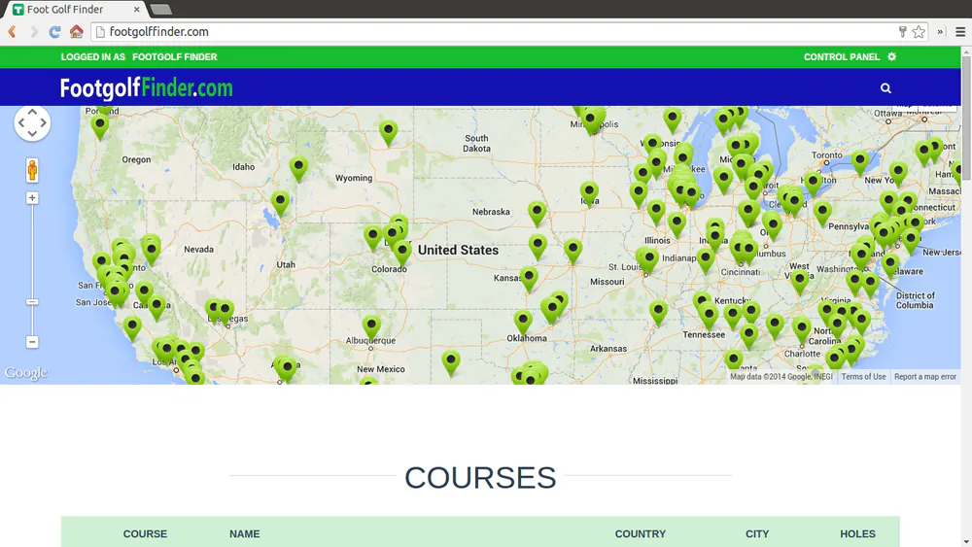This screenshot has height=547, width=972.
Task: Sort by the COUNTRY column header
Action: (640, 534)
